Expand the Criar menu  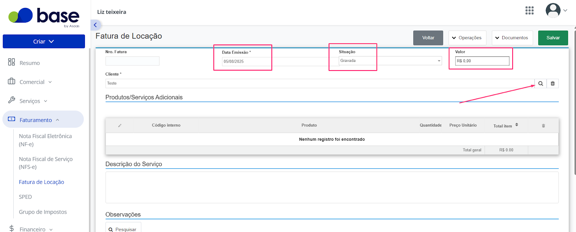pos(44,41)
